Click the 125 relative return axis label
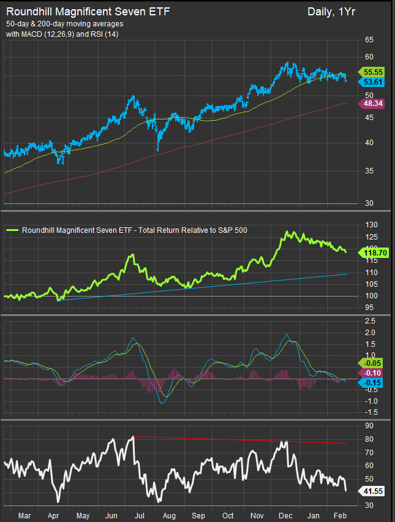The width and height of the screenshot is (395, 522). click(371, 237)
